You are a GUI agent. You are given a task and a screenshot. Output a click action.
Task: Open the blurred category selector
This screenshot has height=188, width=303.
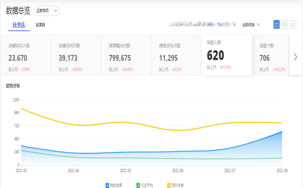tap(203, 24)
